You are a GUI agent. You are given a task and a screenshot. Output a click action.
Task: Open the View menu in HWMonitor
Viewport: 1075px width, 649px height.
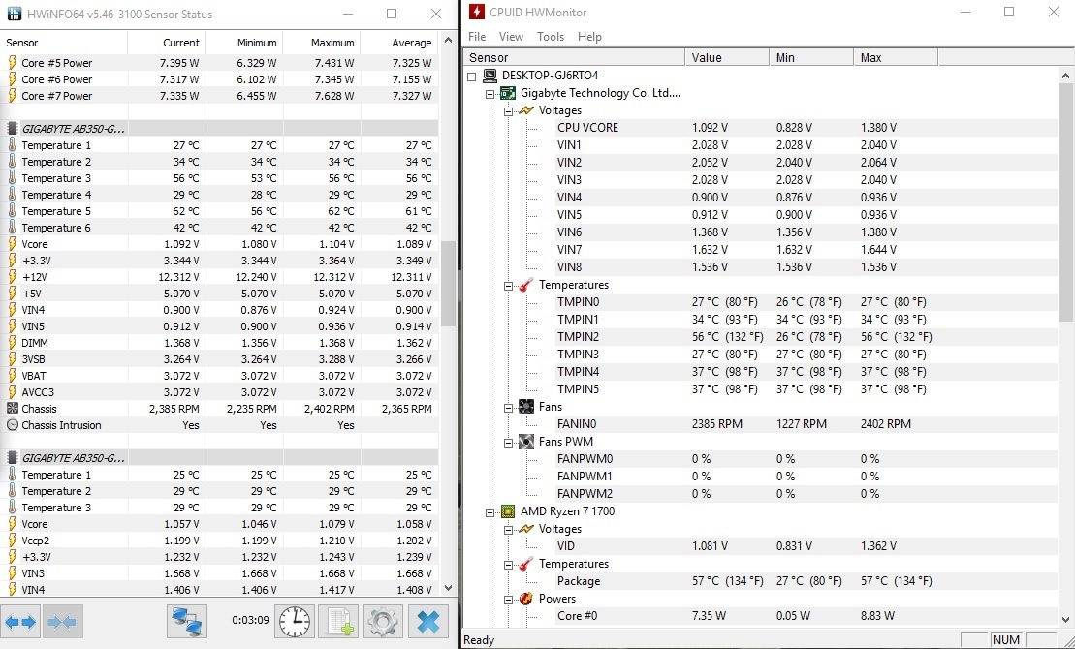click(x=512, y=37)
